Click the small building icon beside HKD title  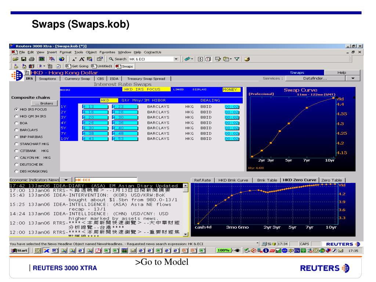click(x=27, y=72)
